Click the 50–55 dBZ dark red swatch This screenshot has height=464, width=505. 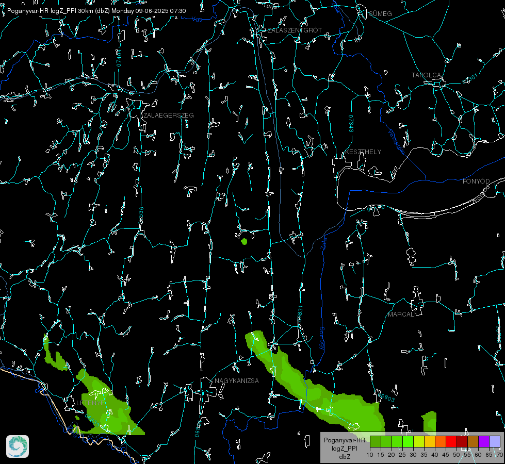click(462, 441)
